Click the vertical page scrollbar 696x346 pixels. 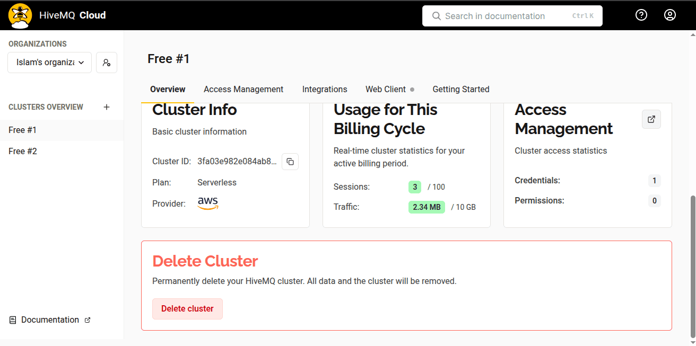tap(692, 265)
